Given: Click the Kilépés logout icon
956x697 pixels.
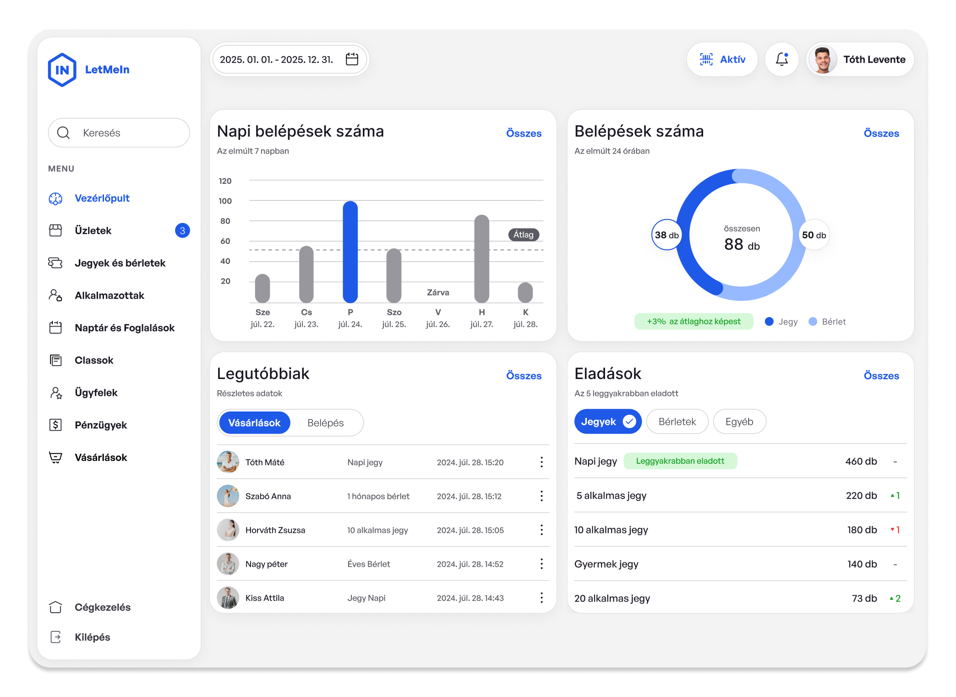Looking at the screenshot, I should coord(55,637).
